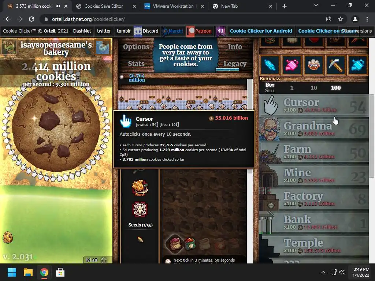Buy the blue watering can upgrade
375x281 pixels.
[357, 65]
